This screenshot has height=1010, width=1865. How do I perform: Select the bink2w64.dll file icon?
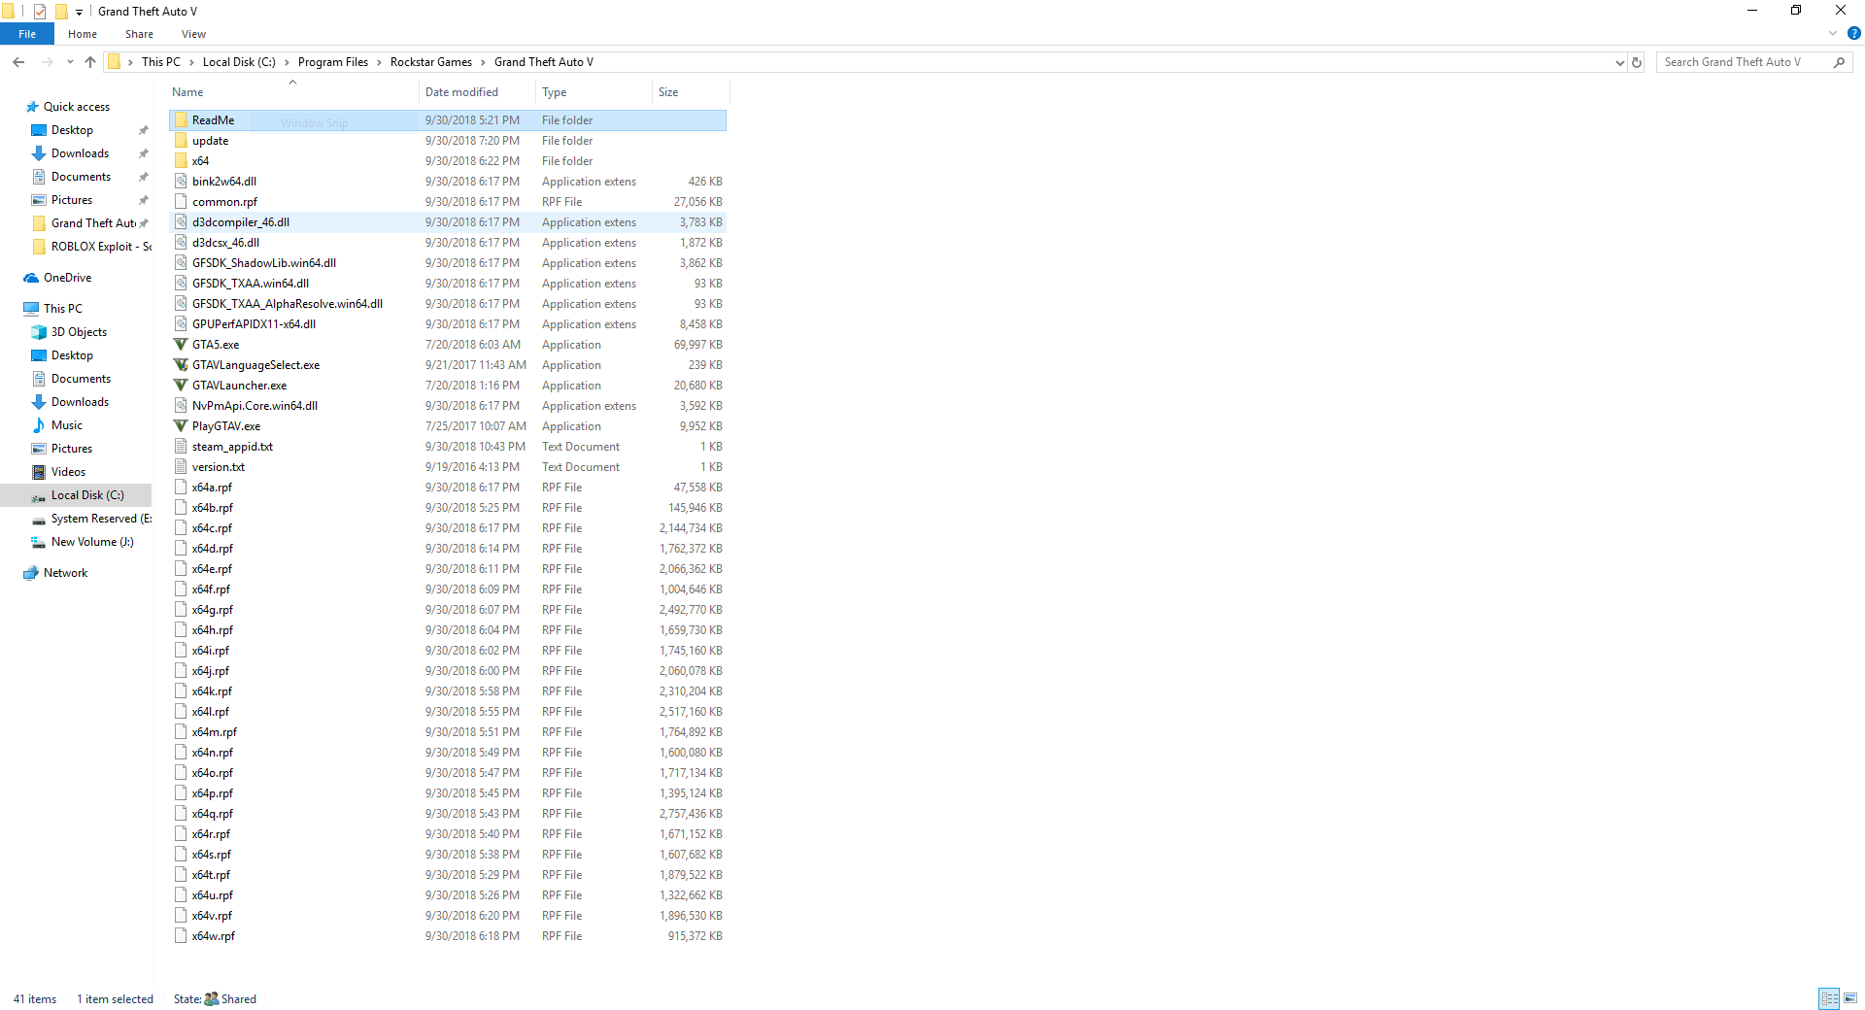click(x=181, y=182)
